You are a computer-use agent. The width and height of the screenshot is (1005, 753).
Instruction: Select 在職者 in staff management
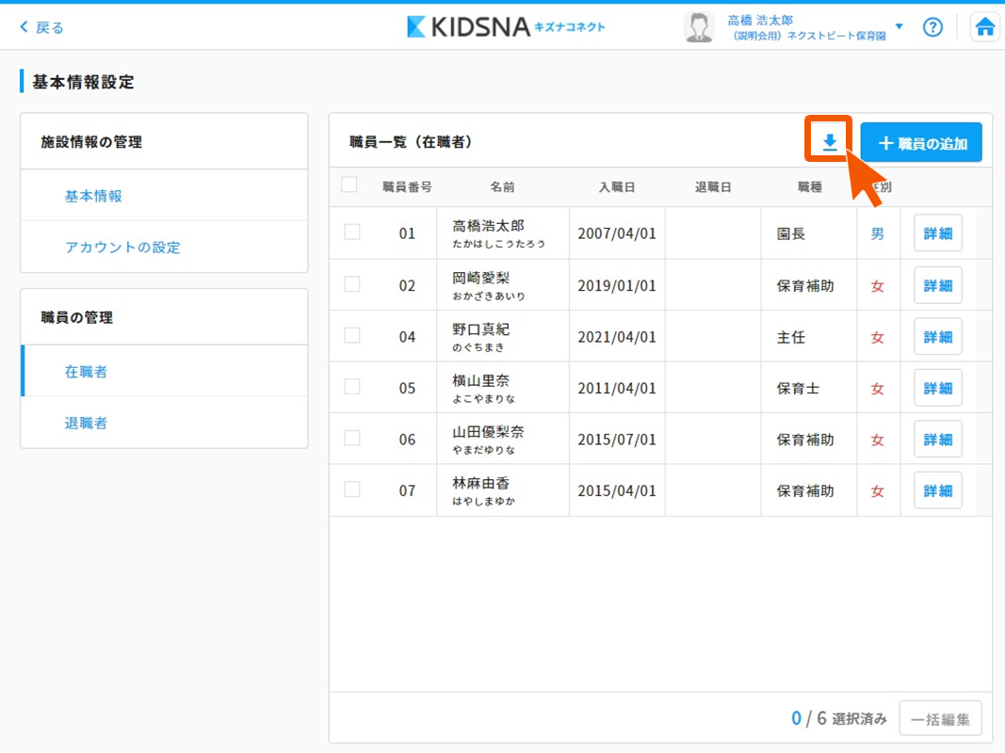click(x=86, y=372)
